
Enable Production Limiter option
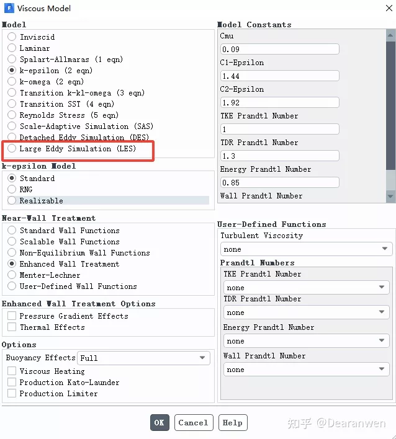point(12,393)
